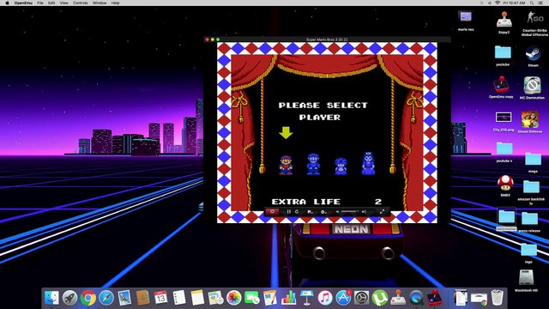
Task: Adjust the emulator volume slider
Action: point(350,212)
